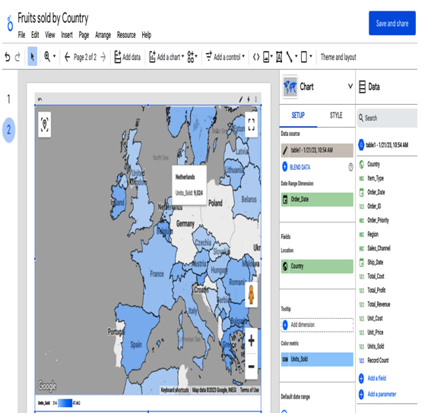Insert a text box
This screenshot has height=416, width=428.
(x=279, y=57)
